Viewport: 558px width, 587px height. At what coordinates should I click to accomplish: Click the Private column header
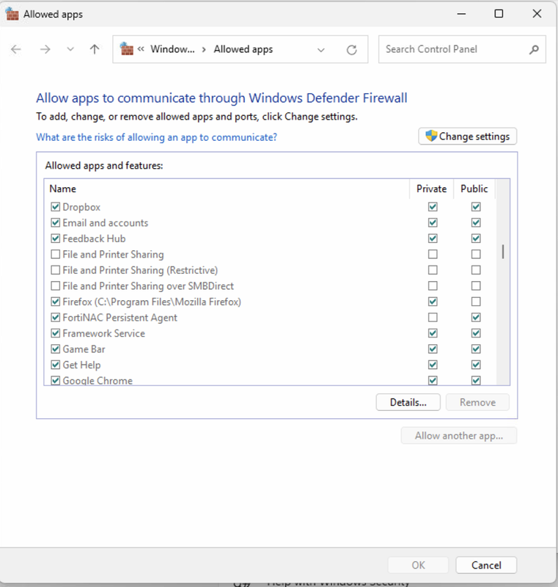(x=432, y=189)
